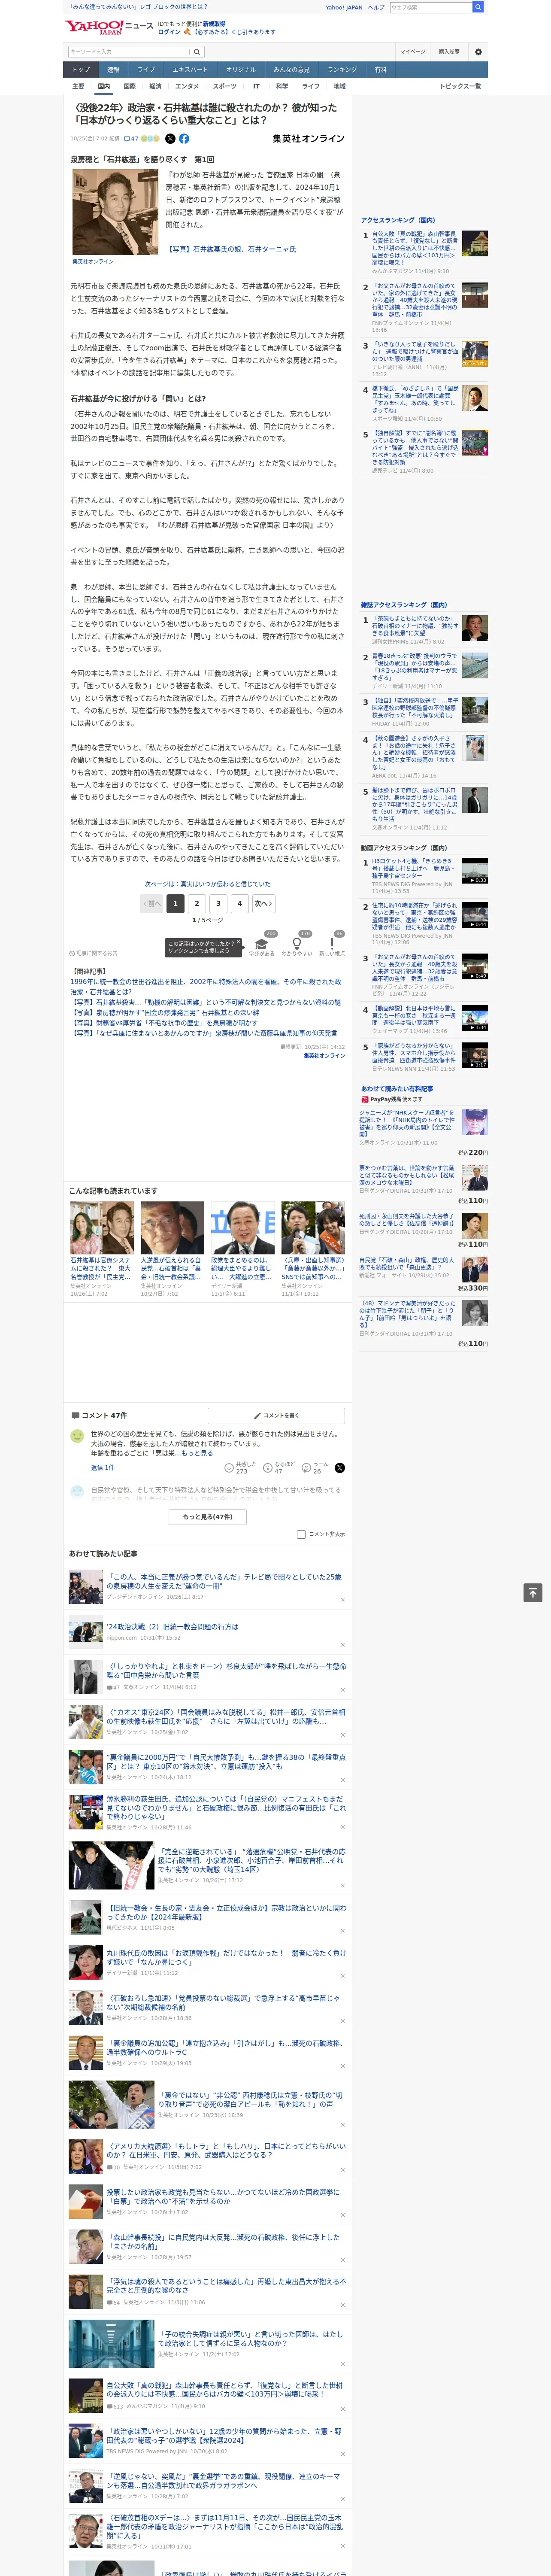Click the back-to-top arrow button
Screen dimensions: 551x2576
(x=533, y=1593)
